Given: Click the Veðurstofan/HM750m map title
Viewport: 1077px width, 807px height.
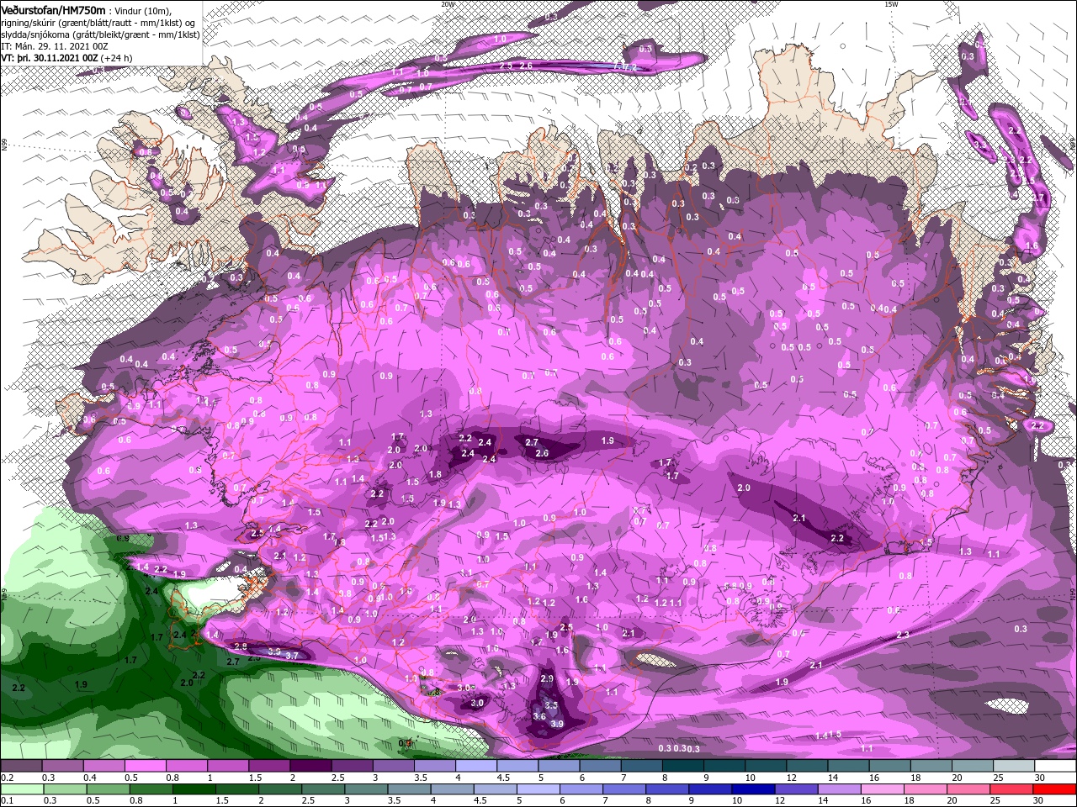Looking at the screenshot, I should (x=54, y=9).
